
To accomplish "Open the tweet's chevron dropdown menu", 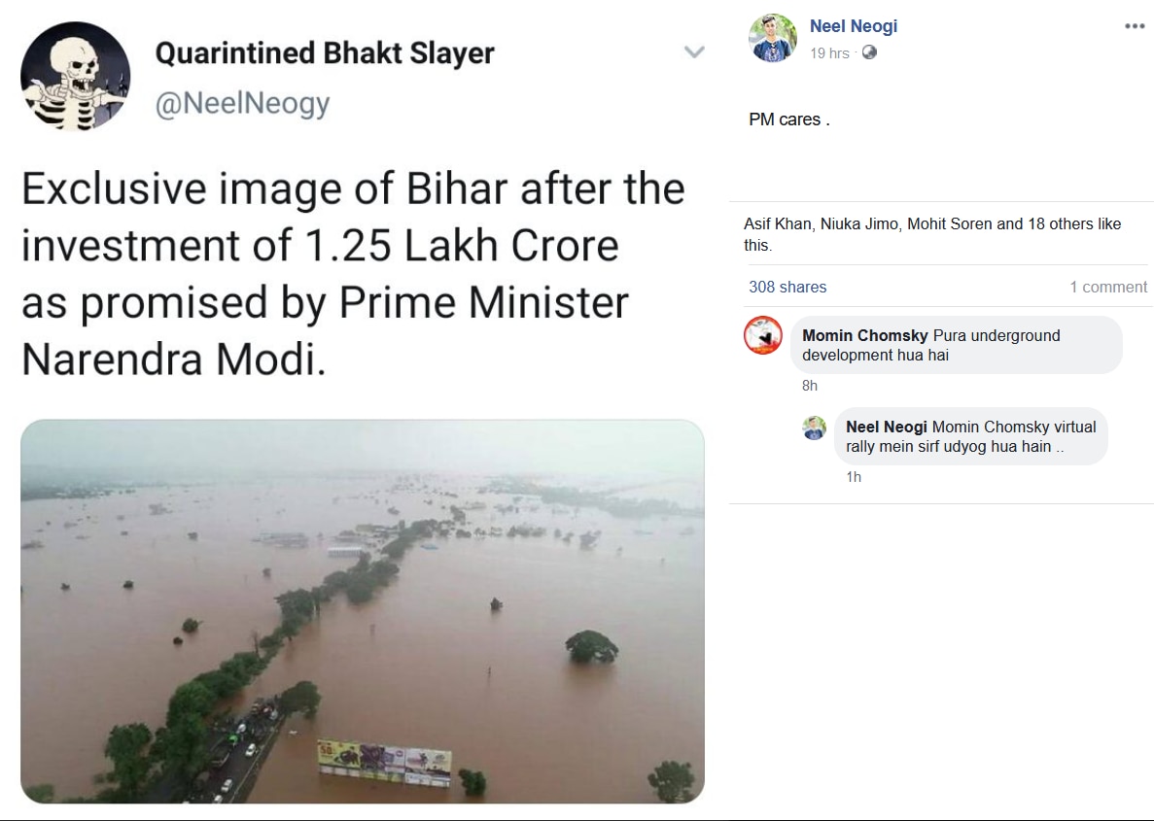I will pos(694,52).
